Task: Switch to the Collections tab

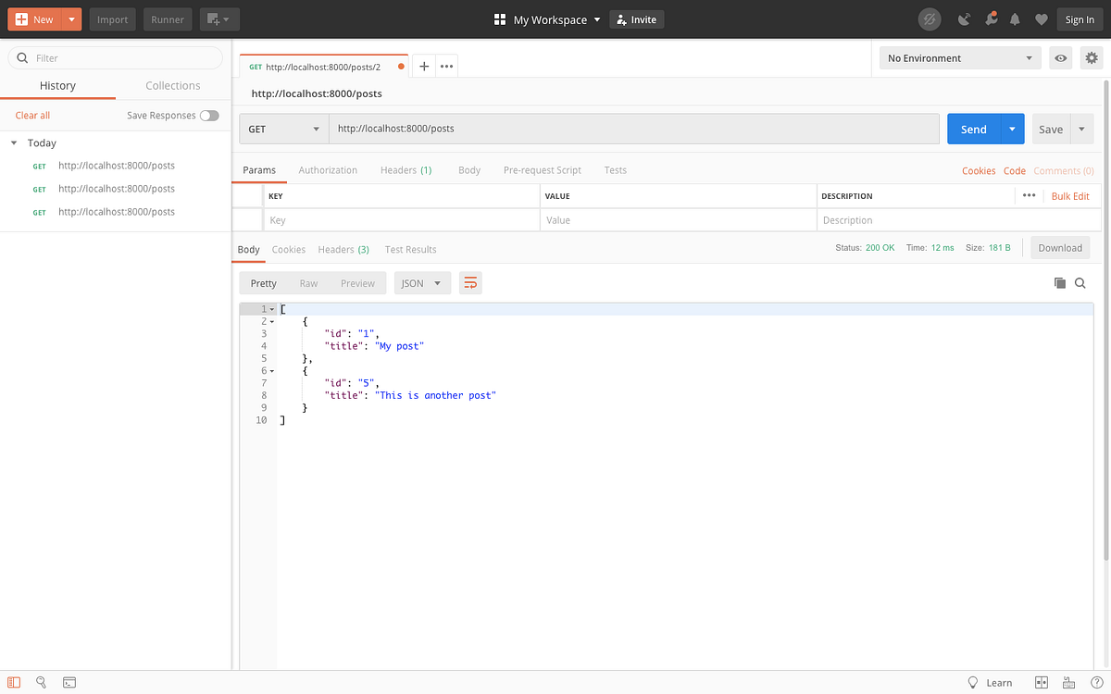Action: point(173,85)
